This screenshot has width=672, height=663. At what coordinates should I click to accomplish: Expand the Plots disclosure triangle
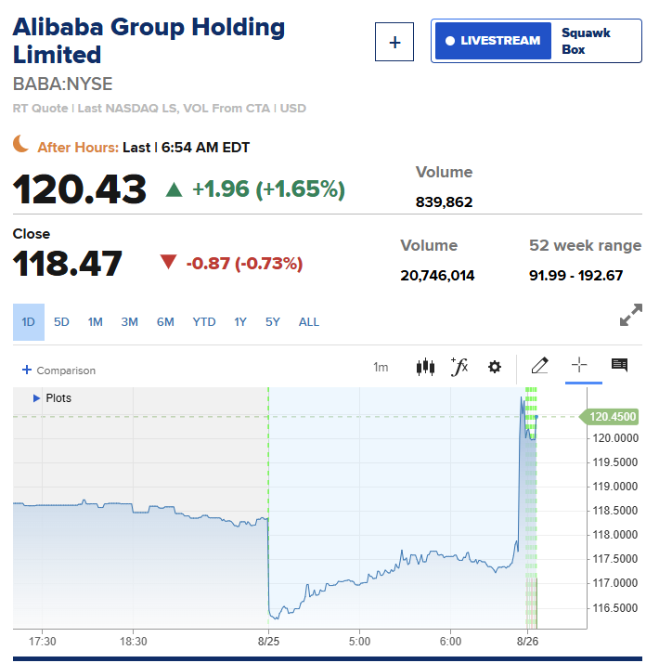[x=36, y=398]
